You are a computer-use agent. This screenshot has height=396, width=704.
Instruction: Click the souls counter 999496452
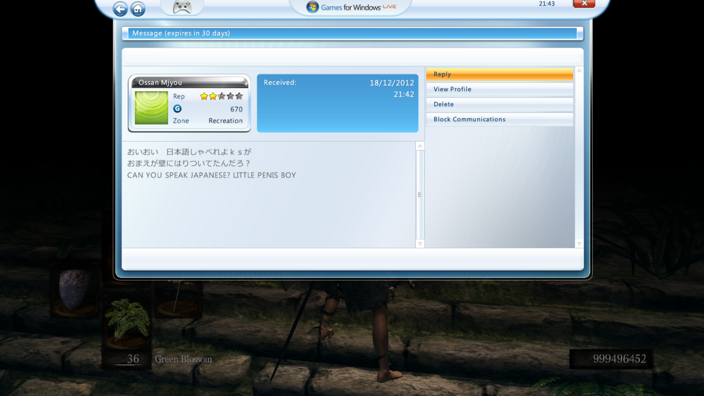(x=619, y=359)
